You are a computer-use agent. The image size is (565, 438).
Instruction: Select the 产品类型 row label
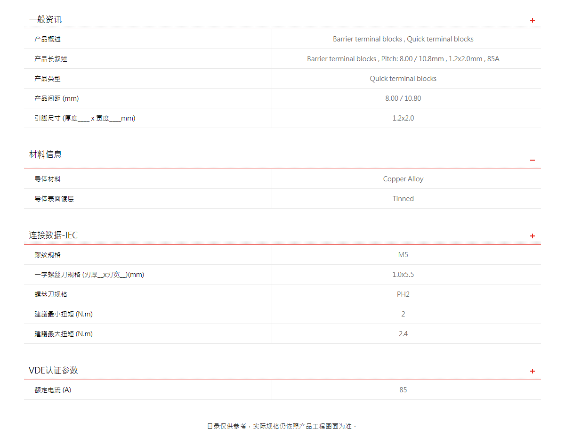coord(48,79)
